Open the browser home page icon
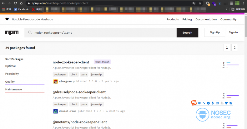247x129 pixels. click(x=21, y=3)
